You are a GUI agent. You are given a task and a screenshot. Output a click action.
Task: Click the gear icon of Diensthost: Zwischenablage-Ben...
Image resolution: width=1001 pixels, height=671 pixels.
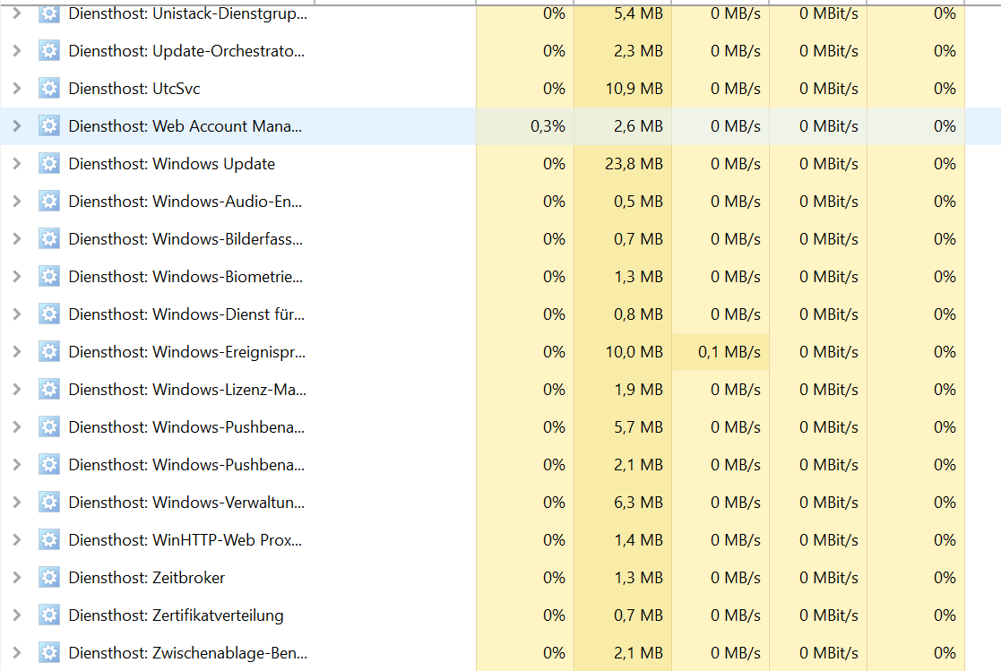[49, 653]
